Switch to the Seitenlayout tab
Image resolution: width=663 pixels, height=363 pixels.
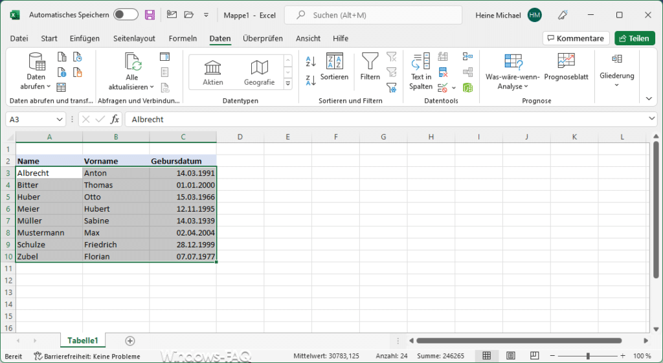point(134,38)
